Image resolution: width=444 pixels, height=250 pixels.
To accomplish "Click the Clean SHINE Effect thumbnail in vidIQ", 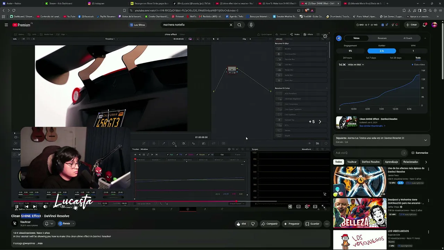I will [347, 123].
